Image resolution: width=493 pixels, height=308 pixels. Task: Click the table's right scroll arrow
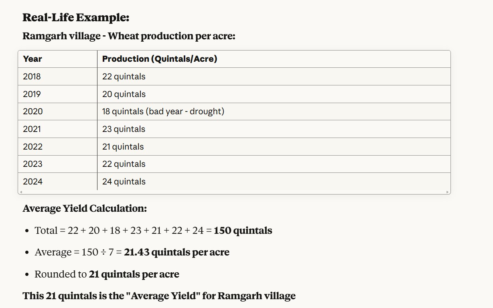[x=447, y=192]
